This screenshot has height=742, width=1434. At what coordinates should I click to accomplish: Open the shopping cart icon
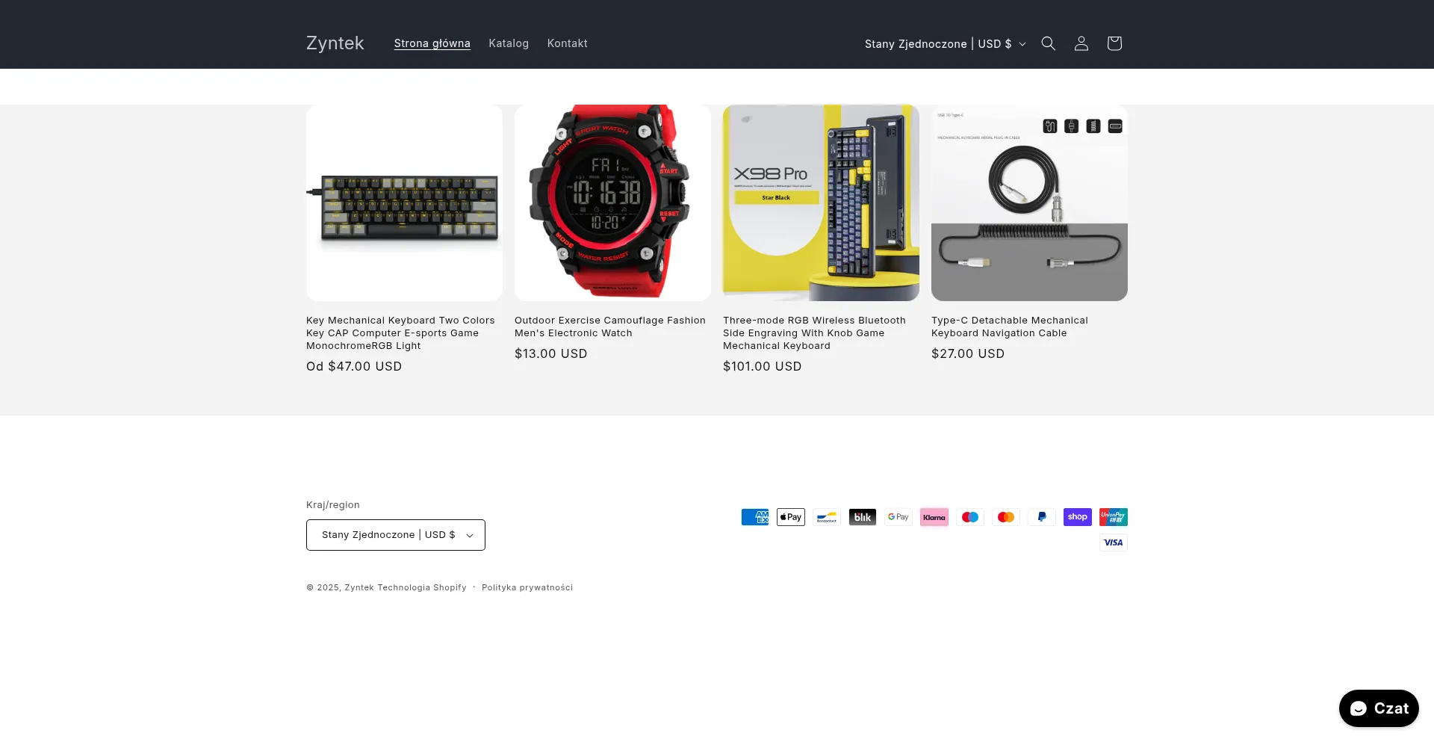(x=1114, y=43)
